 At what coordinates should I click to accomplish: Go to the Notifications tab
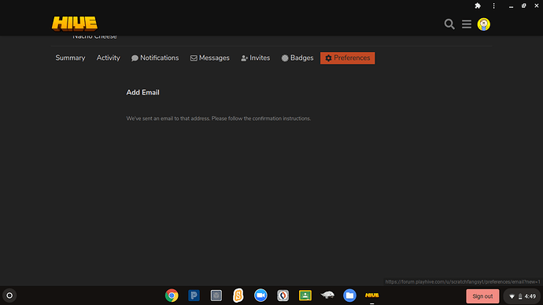[155, 58]
